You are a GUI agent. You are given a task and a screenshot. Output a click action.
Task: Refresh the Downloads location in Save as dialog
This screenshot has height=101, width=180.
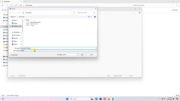click(x=74, y=13)
